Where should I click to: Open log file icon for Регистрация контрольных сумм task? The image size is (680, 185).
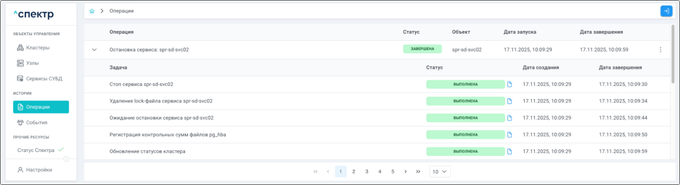pos(510,135)
